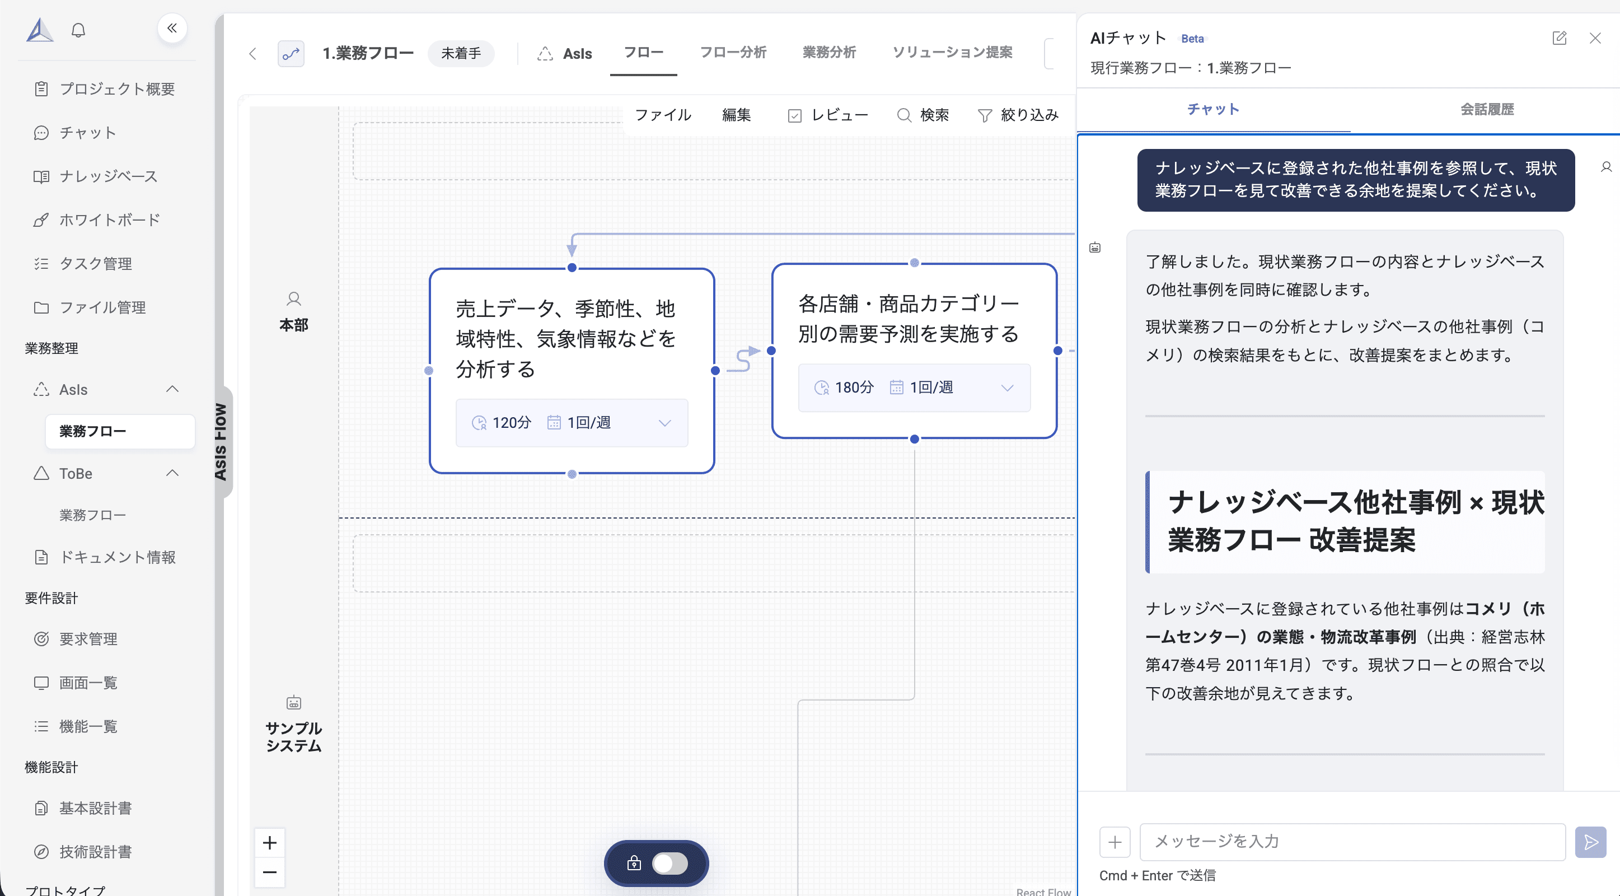1620x896 pixels.
Task: Switch to the フロー tab
Action: pyautogui.click(x=643, y=52)
